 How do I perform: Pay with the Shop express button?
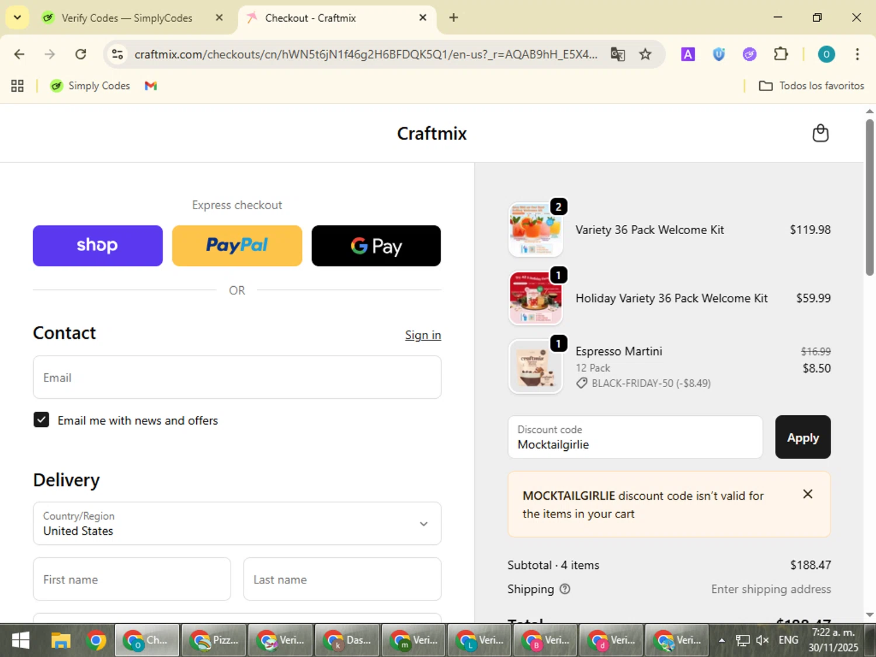(98, 246)
